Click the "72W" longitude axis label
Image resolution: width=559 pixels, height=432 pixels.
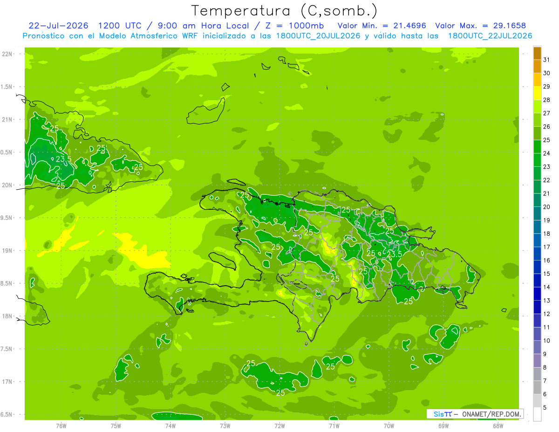coord(279,425)
